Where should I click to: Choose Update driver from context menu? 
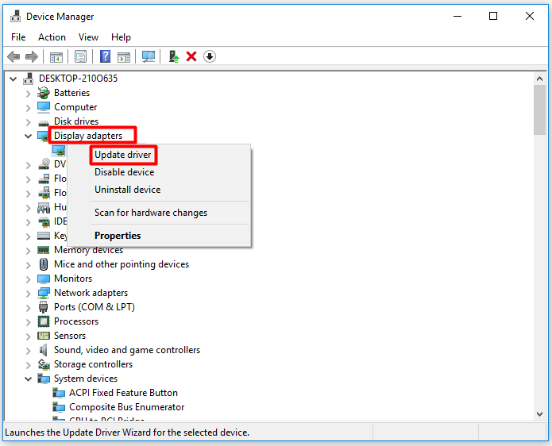click(x=122, y=155)
